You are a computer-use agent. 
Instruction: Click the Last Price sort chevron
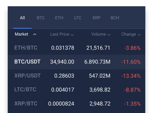[72, 35]
